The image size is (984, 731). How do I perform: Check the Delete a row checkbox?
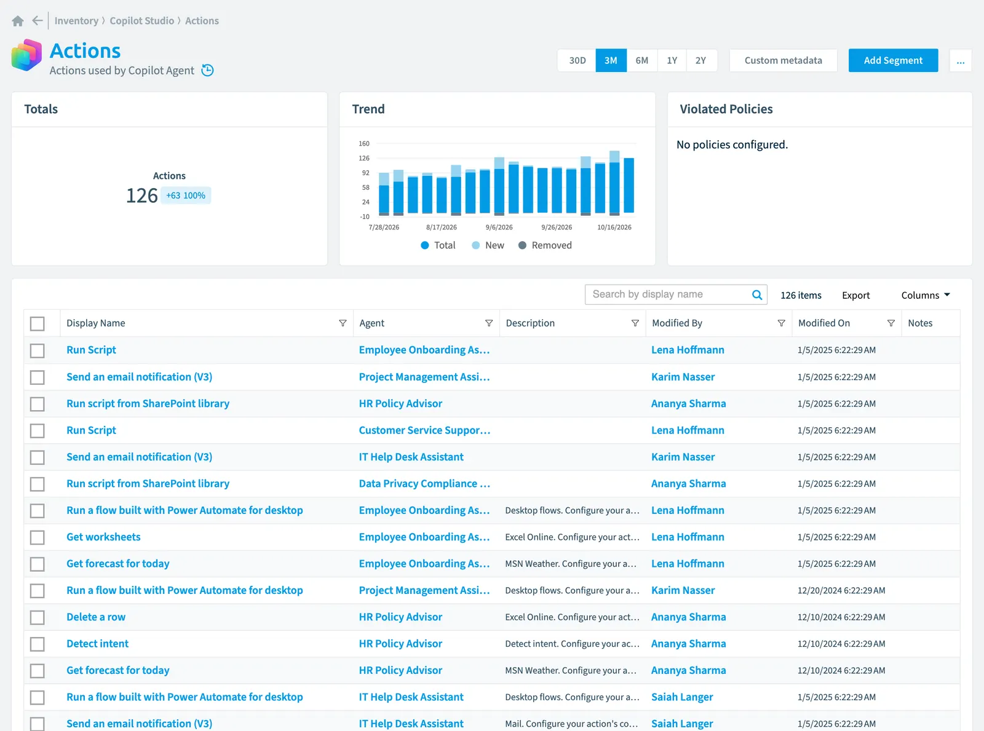pos(38,617)
